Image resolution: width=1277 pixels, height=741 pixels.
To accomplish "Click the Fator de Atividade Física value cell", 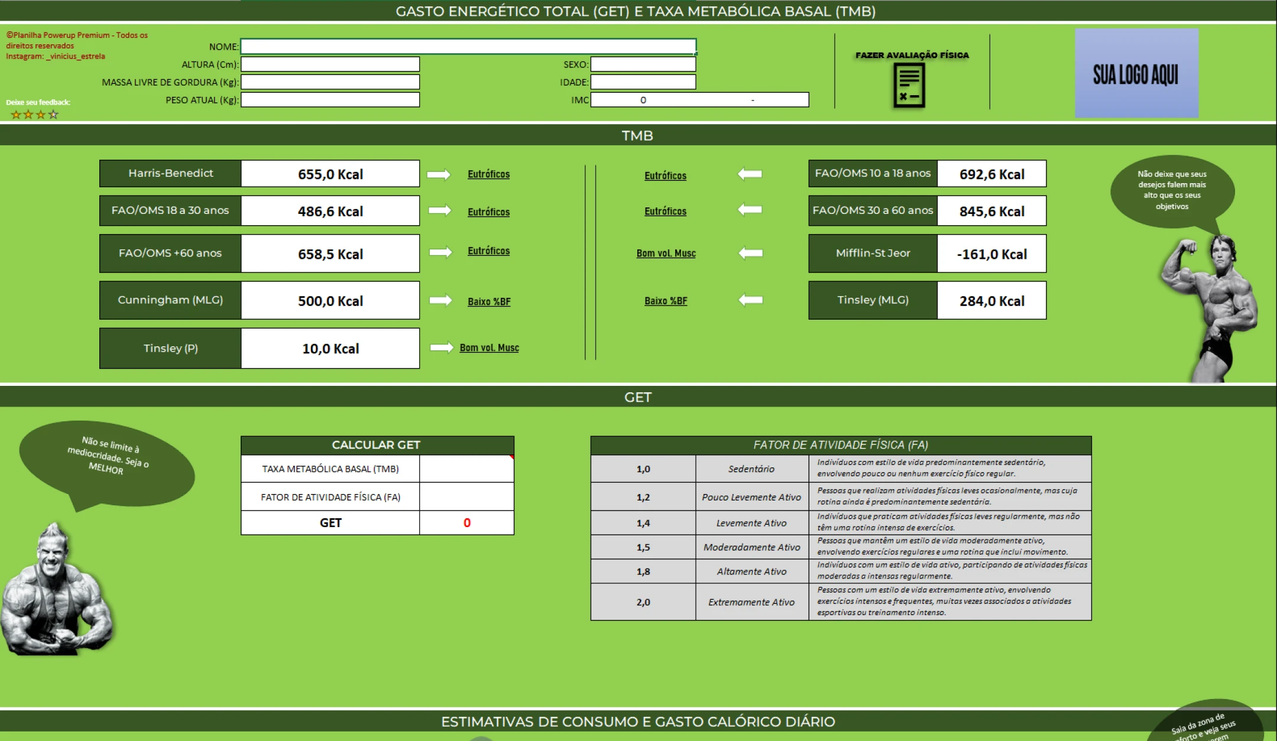I will 466,497.
